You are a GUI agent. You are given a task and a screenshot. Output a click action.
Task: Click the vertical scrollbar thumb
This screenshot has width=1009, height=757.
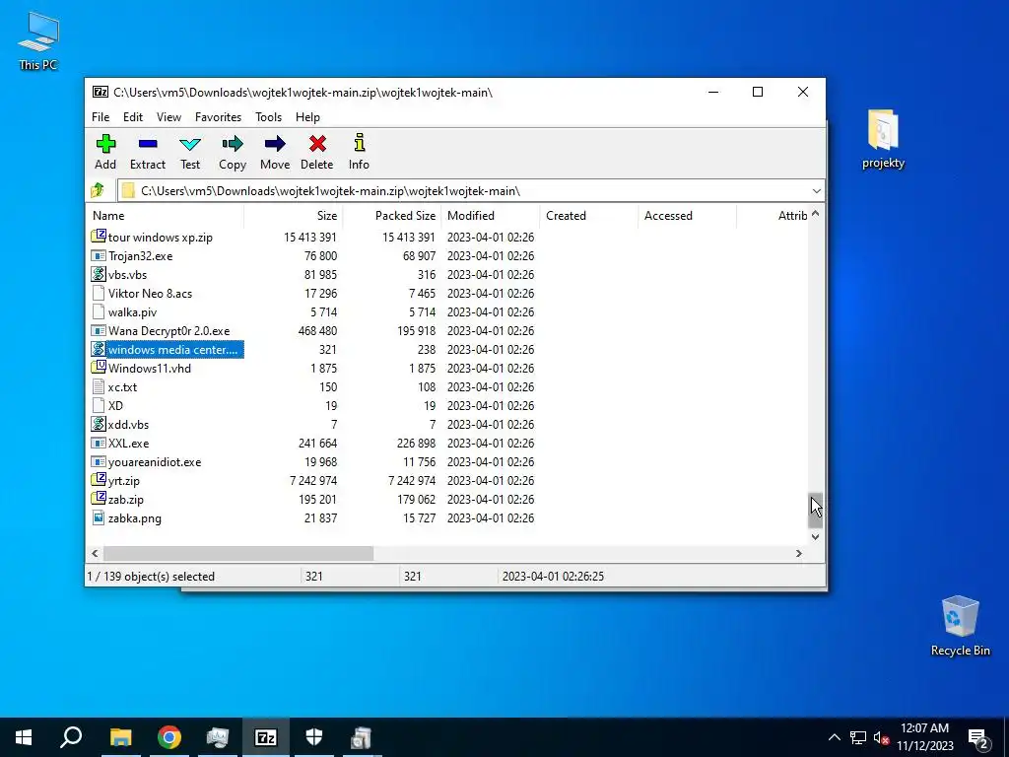(x=815, y=510)
